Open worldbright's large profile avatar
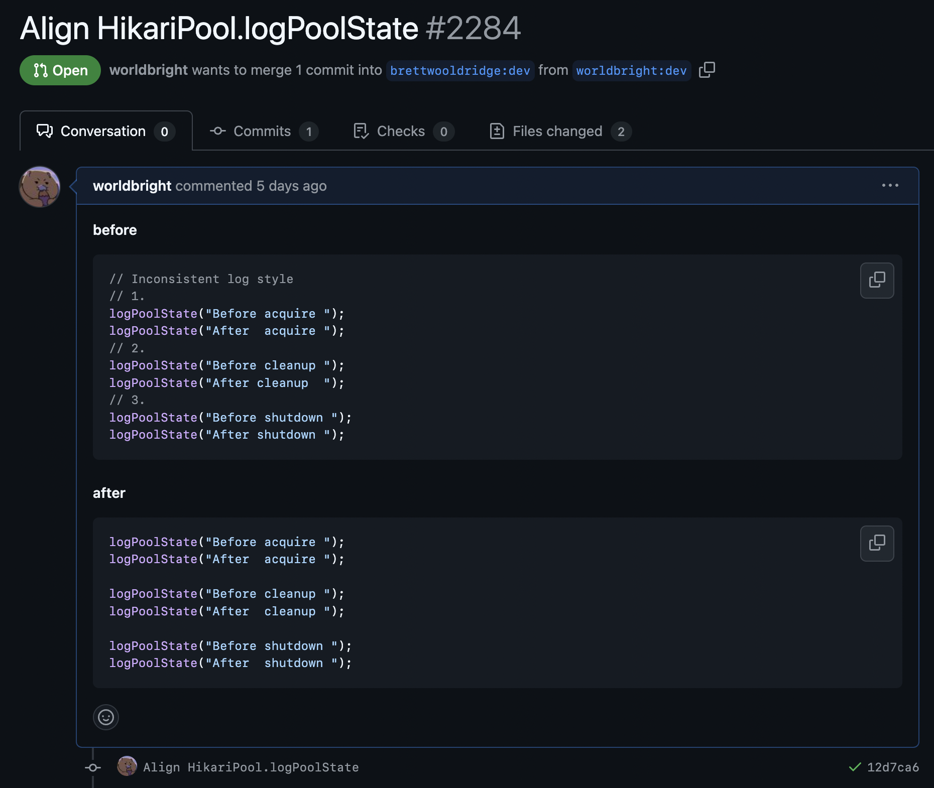 (x=40, y=187)
